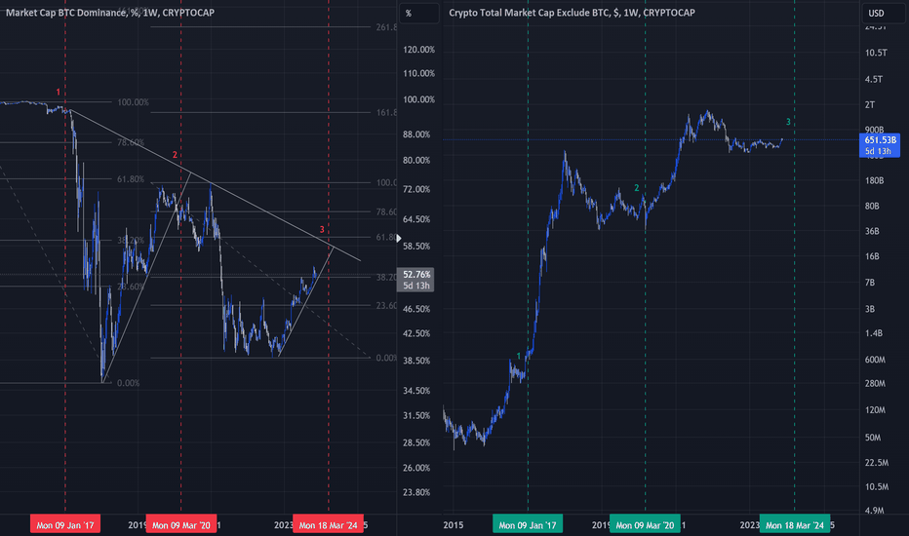Click the blue 651.53B current price label
Image resolution: width=909 pixels, height=536 pixels.
point(880,145)
